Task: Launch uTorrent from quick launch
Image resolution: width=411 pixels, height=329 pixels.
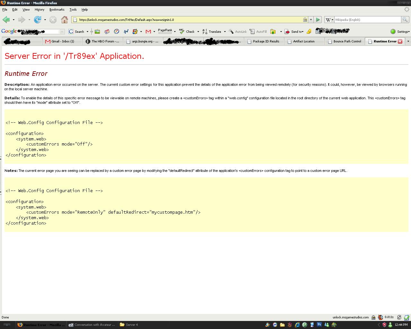Action: click(304, 325)
